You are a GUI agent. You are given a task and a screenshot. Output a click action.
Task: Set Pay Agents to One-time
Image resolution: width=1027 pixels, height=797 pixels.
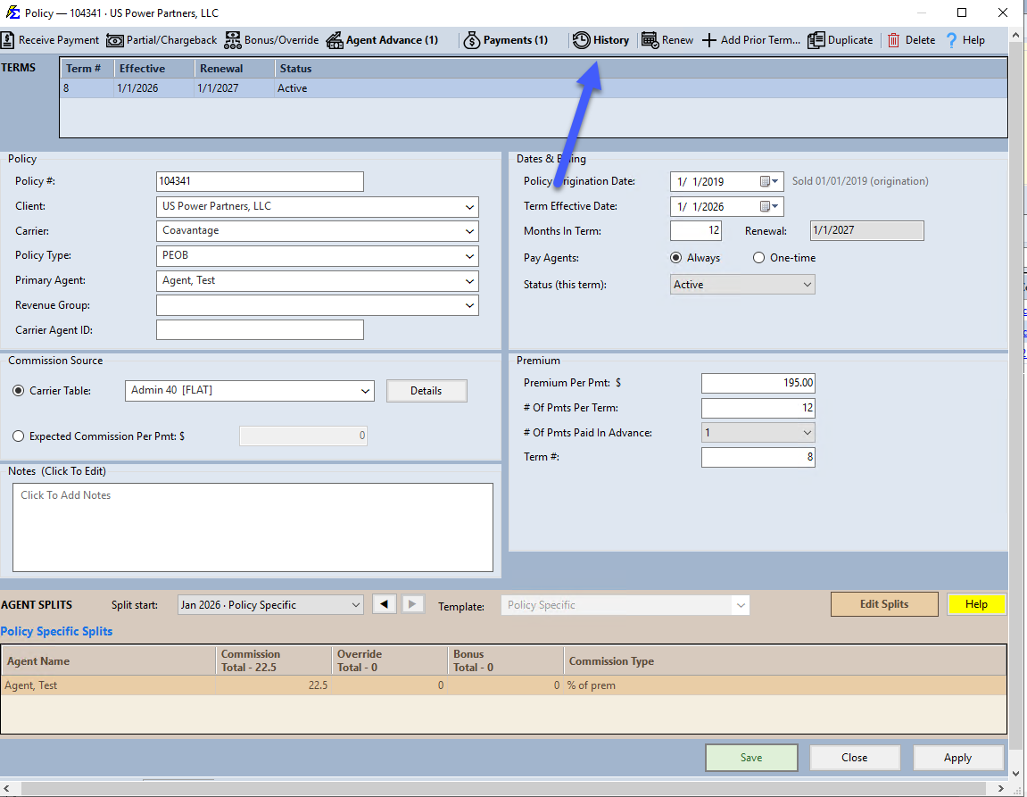(x=758, y=258)
